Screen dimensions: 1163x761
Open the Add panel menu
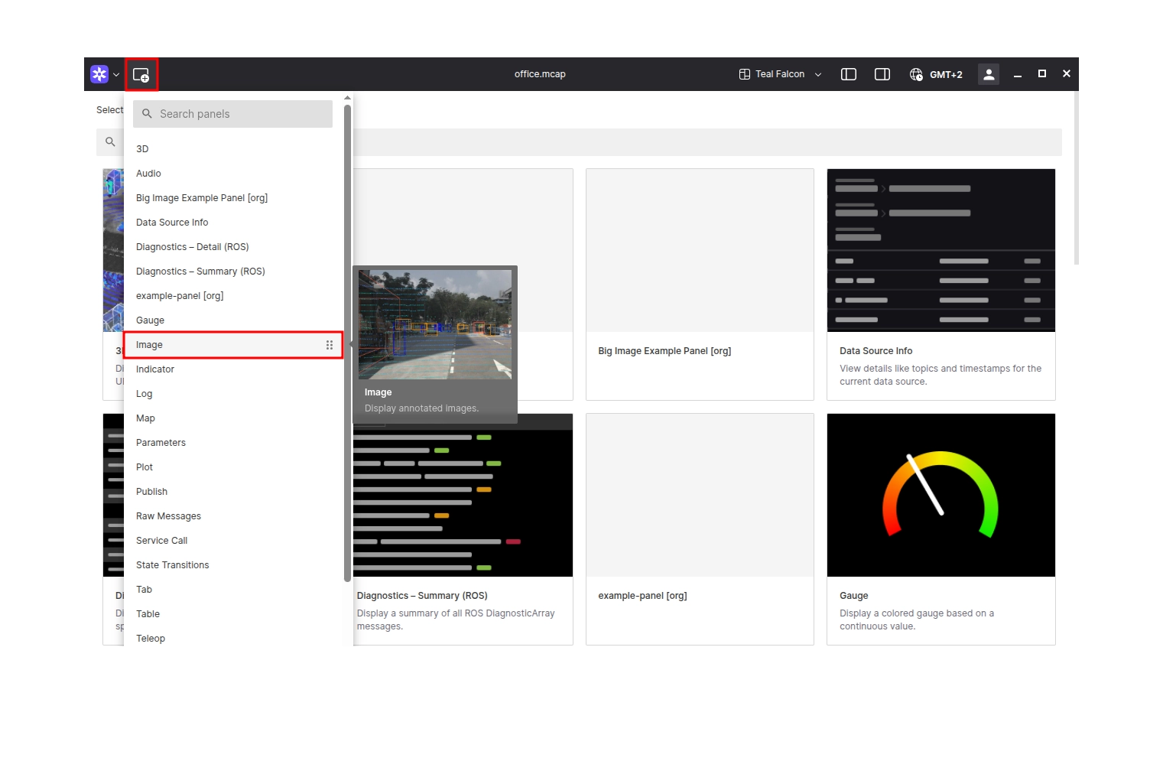(x=141, y=73)
